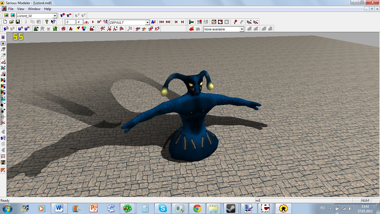The height and width of the screenshot is (214, 380).
Task: Step to previous frame icon
Action: click(x=176, y=22)
